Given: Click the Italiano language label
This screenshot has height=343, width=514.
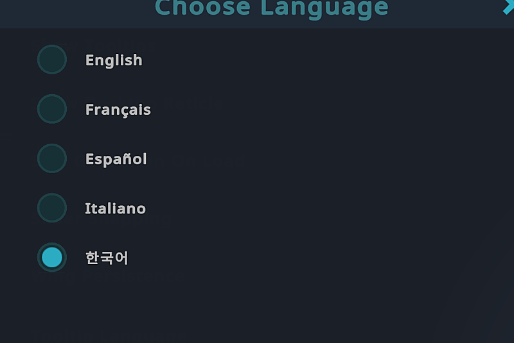Looking at the screenshot, I should coord(116,208).
